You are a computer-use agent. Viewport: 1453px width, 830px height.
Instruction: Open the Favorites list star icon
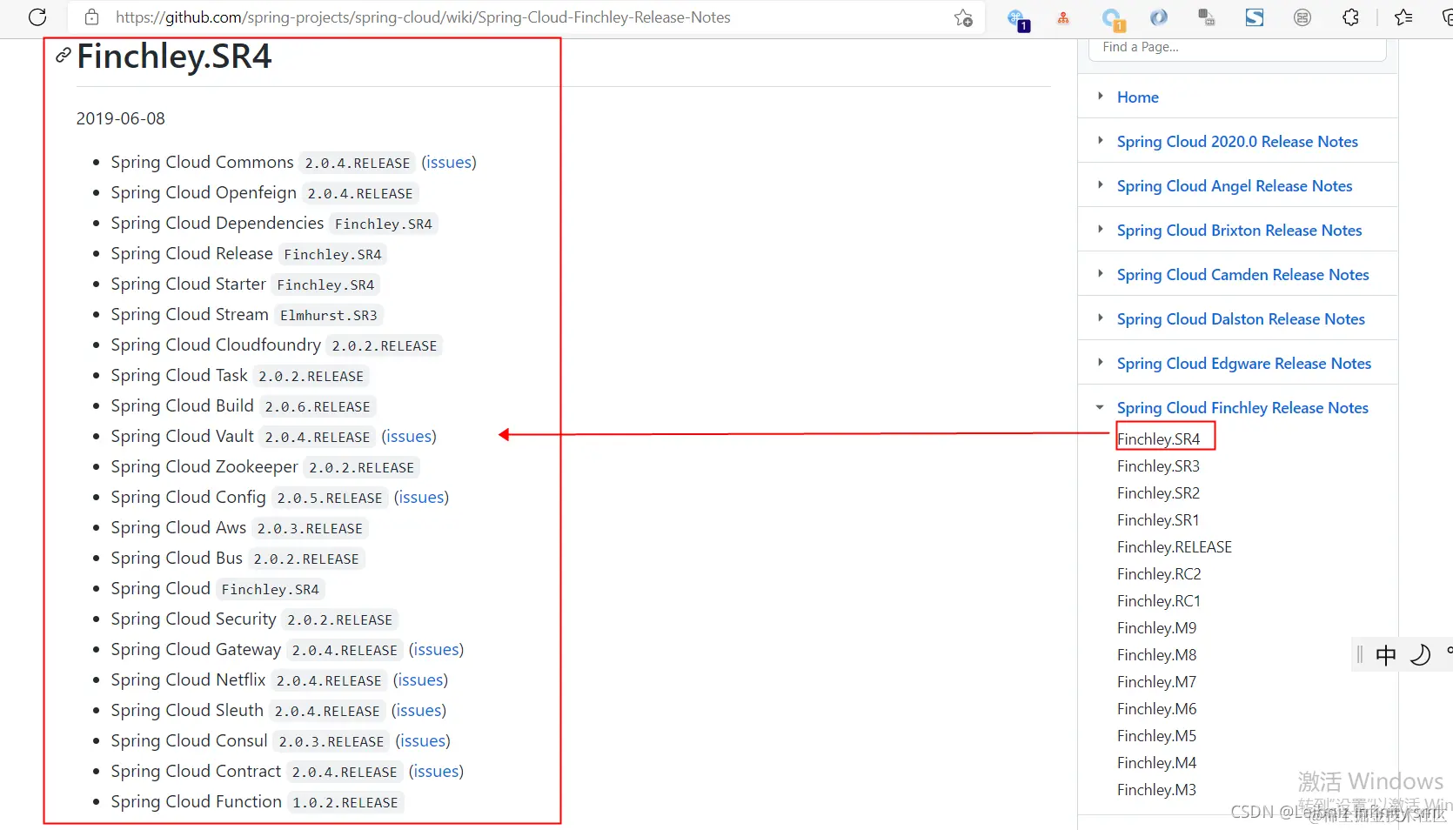click(1403, 17)
